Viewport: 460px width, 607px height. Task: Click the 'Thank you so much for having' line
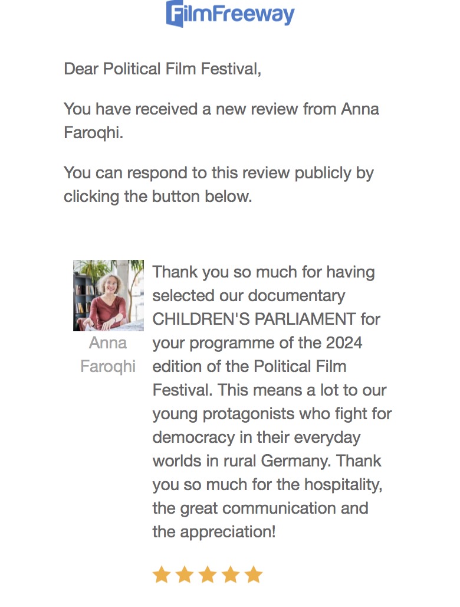[x=264, y=272]
